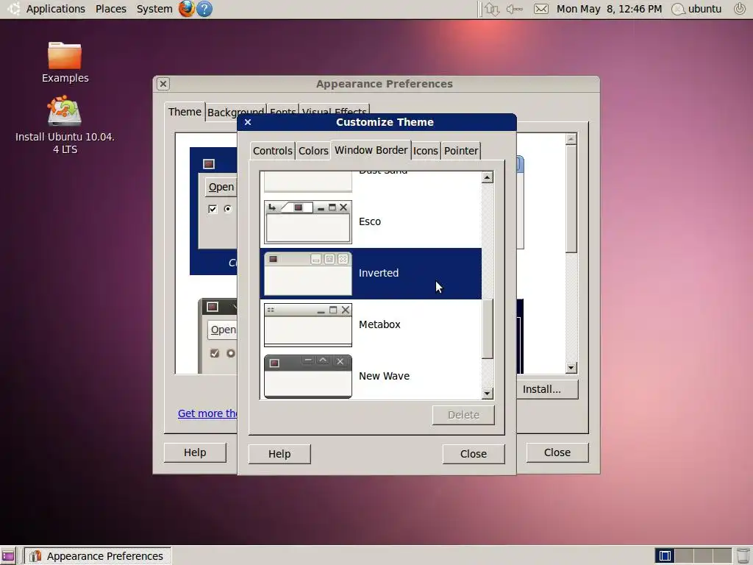The image size is (753, 565).
Task: Toggle the checkbox in the upper theme preview
Action: pos(213,209)
